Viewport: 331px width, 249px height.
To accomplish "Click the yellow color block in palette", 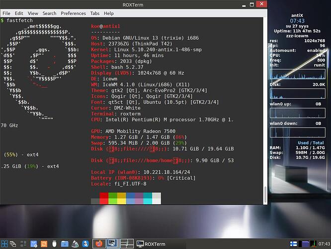I will (x=121, y=198).
